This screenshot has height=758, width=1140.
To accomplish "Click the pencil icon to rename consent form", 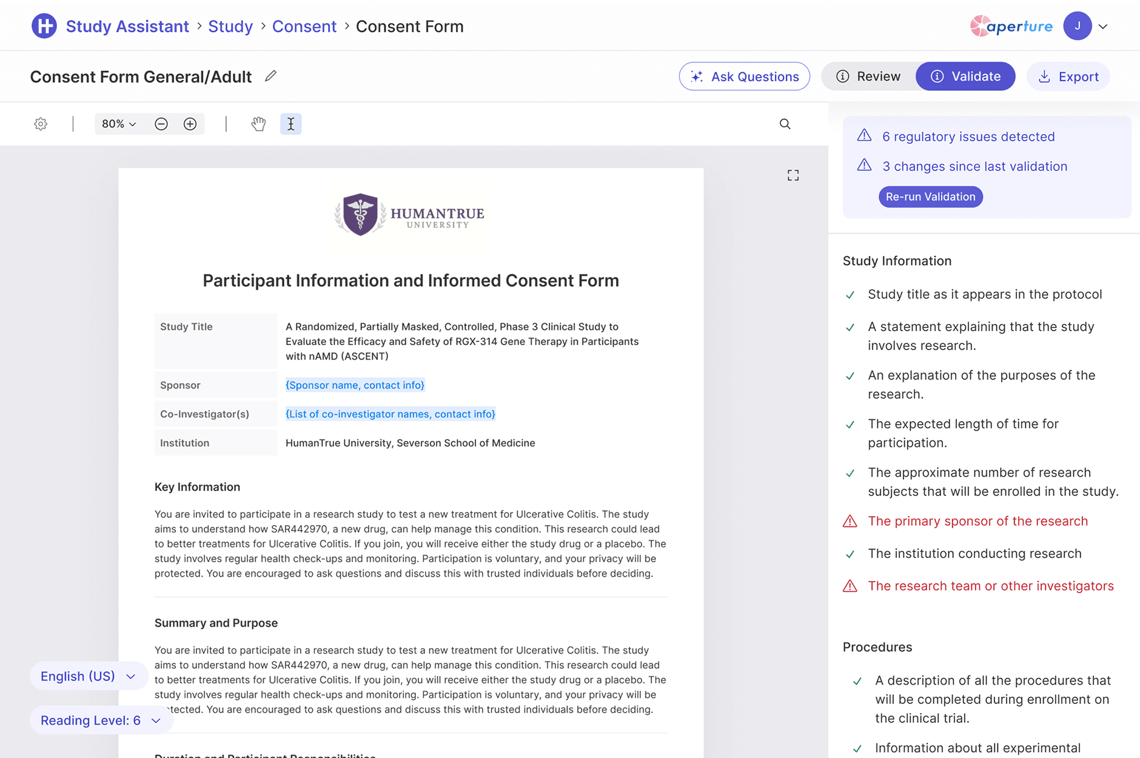I will pos(270,76).
